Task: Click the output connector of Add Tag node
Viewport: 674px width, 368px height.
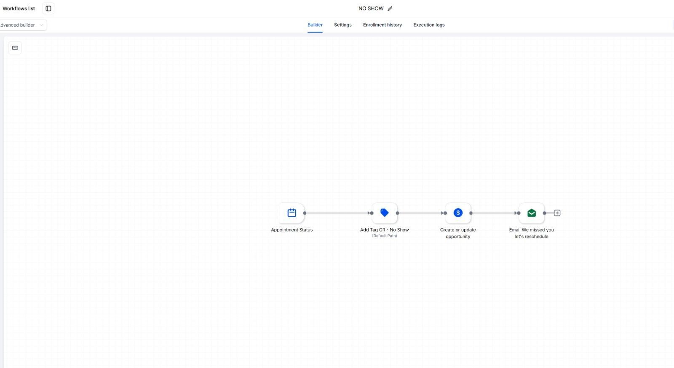Action: point(398,213)
